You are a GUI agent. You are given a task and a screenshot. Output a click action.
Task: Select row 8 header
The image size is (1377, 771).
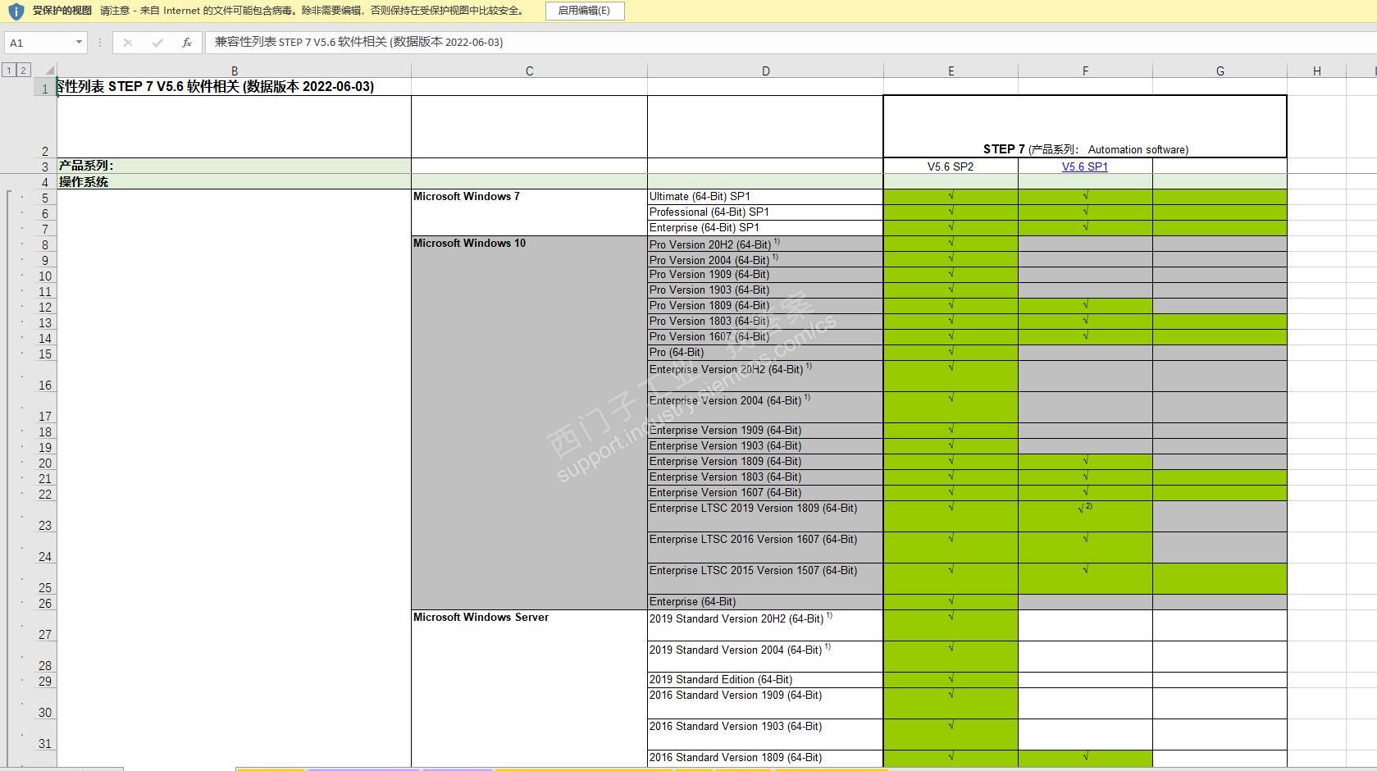[45, 244]
